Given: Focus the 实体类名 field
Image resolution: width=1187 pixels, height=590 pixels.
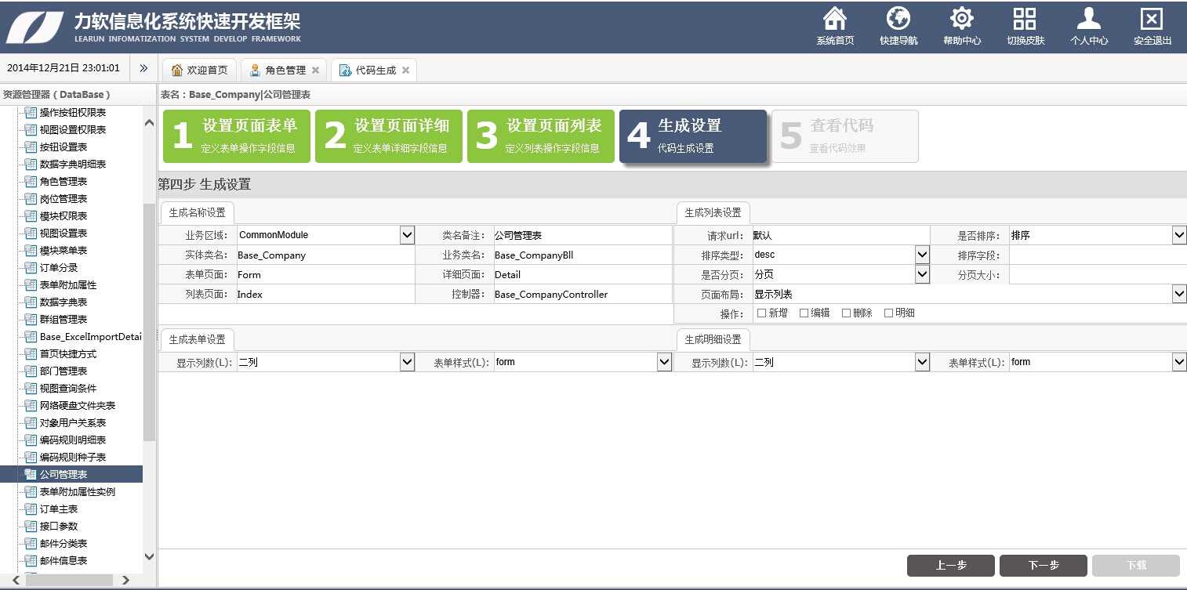Looking at the screenshot, I should point(325,255).
